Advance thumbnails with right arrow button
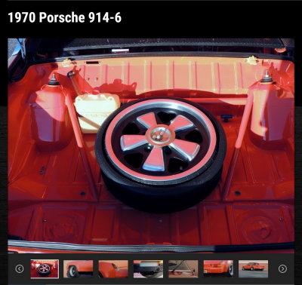 282,268
